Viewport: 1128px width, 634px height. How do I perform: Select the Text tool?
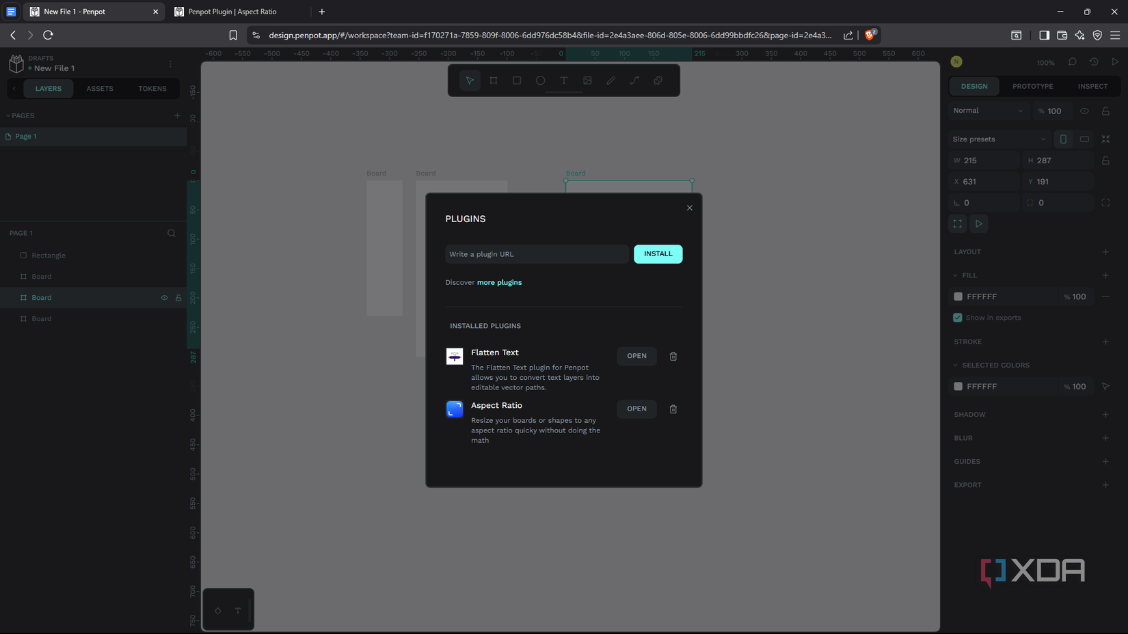(x=563, y=80)
